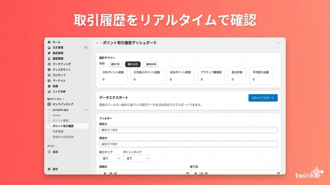Open the 特典管理 sub-item
This screenshot has width=330, height=185.
(58, 132)
